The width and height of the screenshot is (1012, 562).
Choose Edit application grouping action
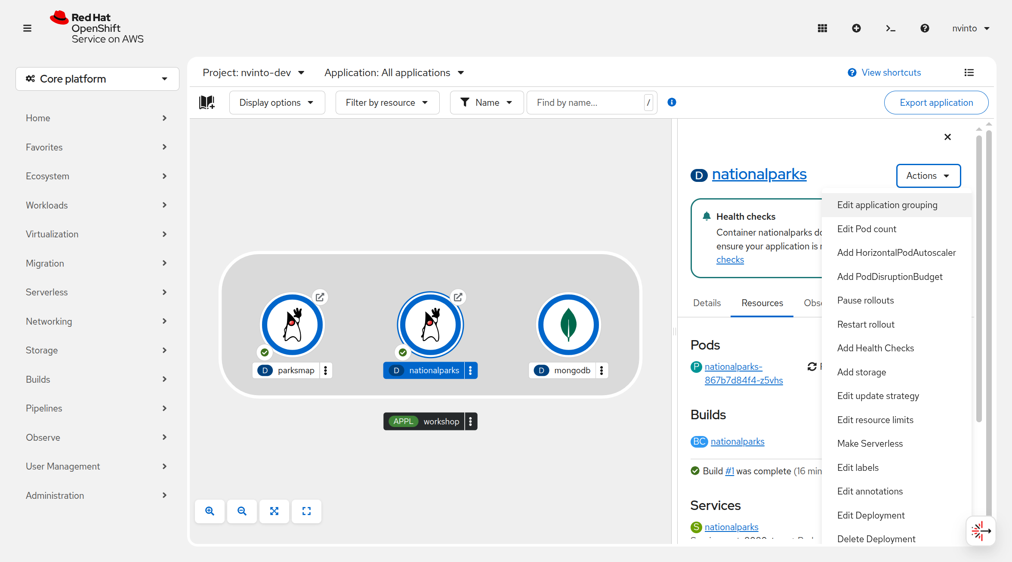point(897,205)
